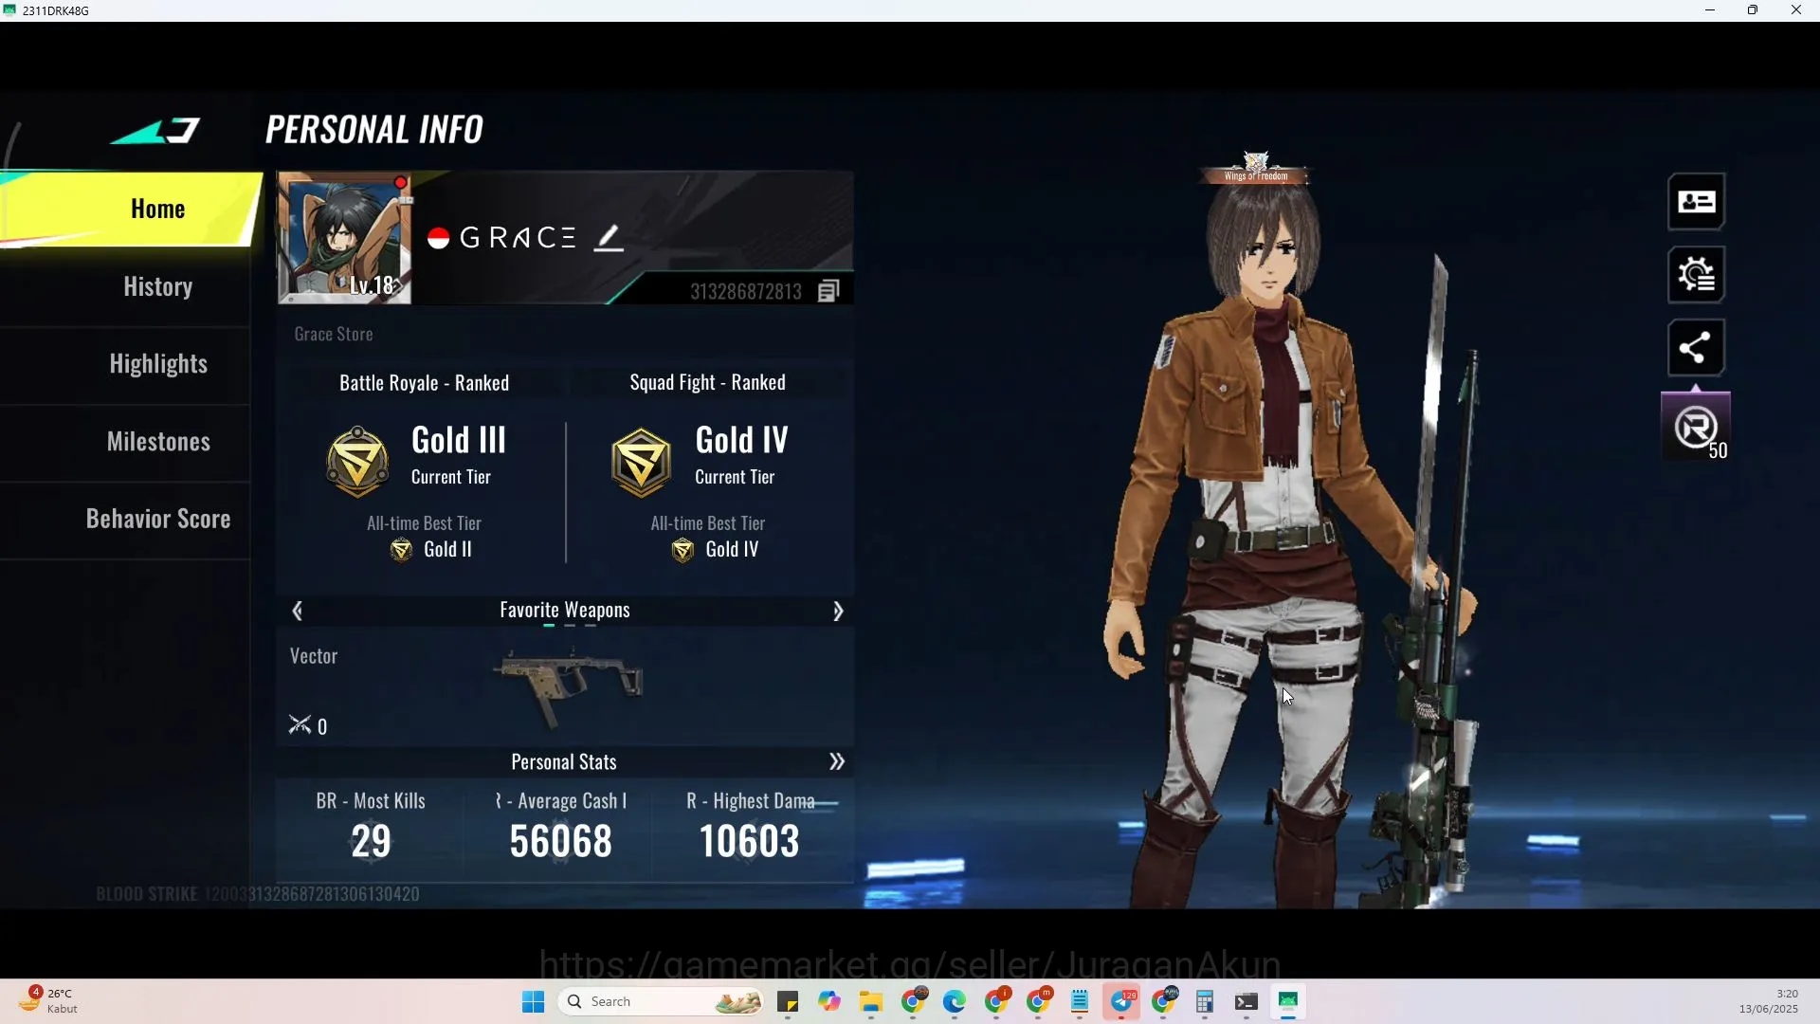Open Calculator from the taskbar
This screenshot has height=1024, width=1820.
[1205, 1002]
